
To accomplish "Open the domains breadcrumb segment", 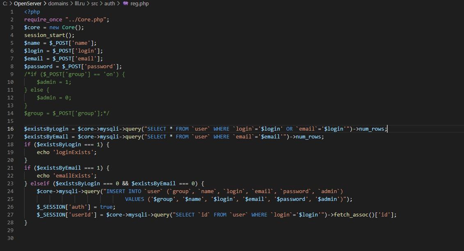I will pyautogui.click(x=58, y=4).
